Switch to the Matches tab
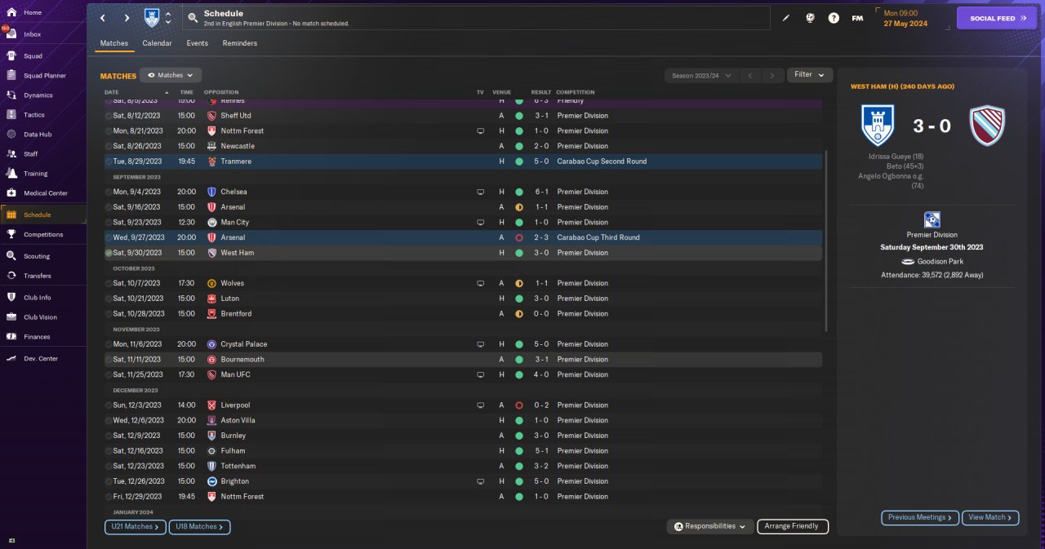The image size is (1045, 549). click(114, 43)
